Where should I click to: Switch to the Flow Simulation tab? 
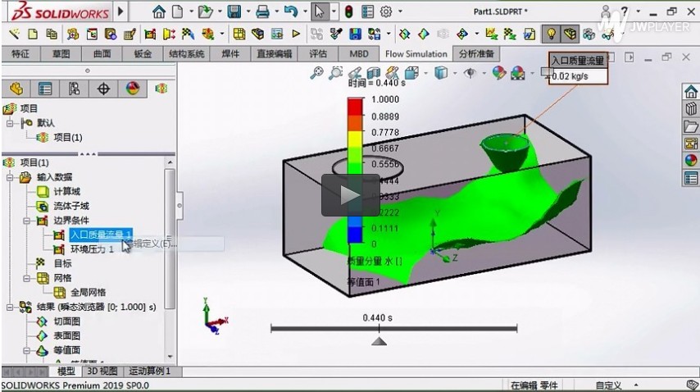[x=416, y=53]
